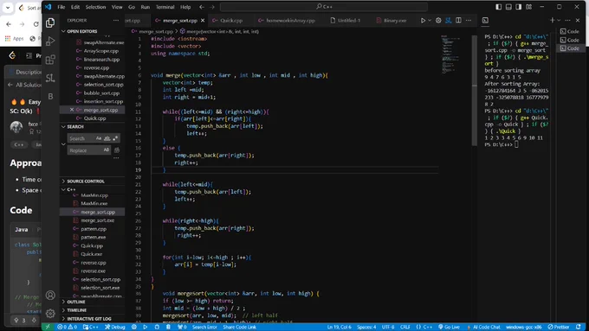Close the terminal panel
The width and height of the screenshot is (589, 331).
(578, 20)
